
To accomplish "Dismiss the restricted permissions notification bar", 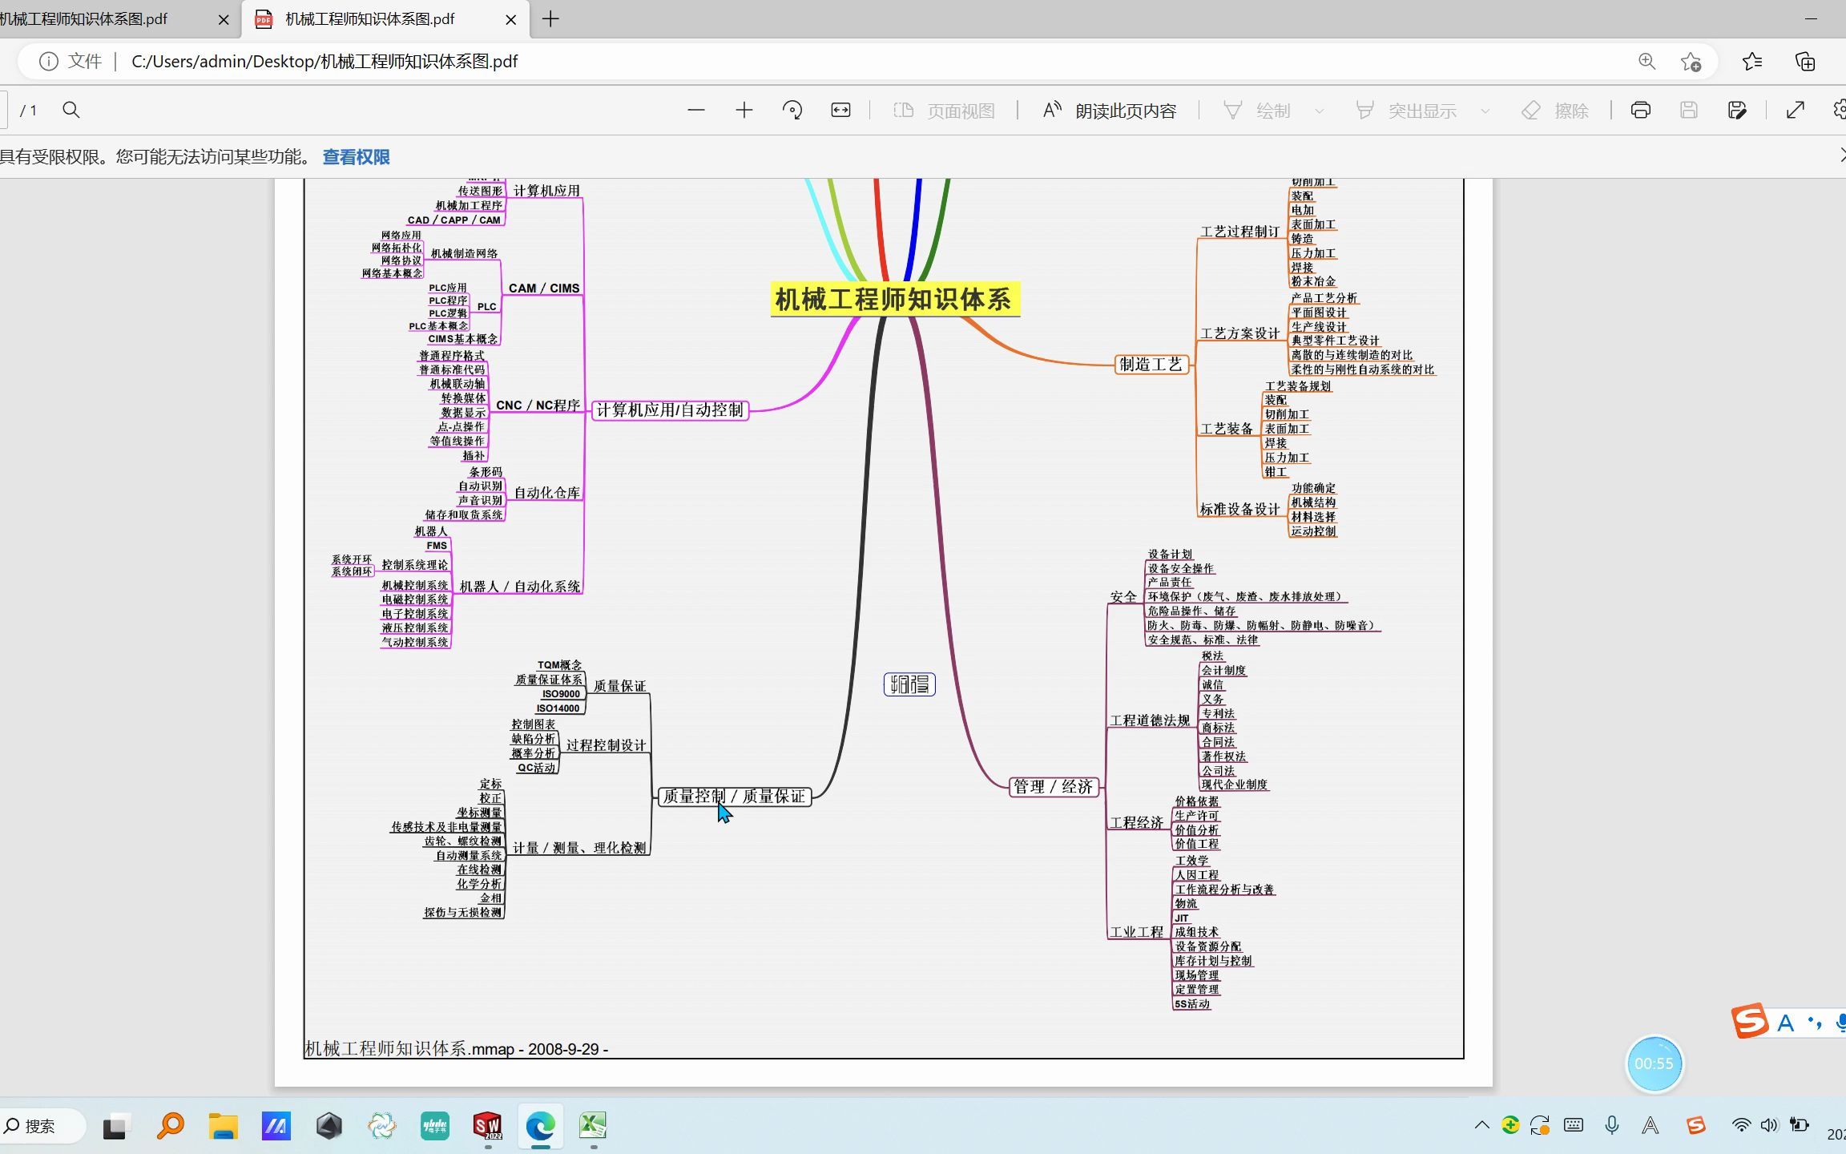I will [1841, 155].
